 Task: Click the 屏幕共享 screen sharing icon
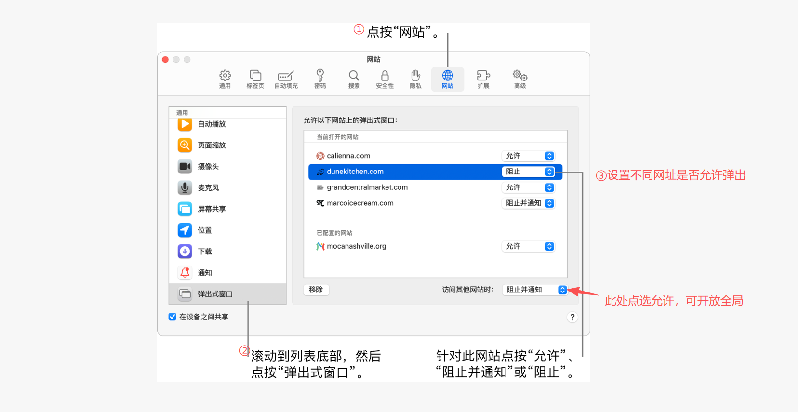click(x=185, y=209)
